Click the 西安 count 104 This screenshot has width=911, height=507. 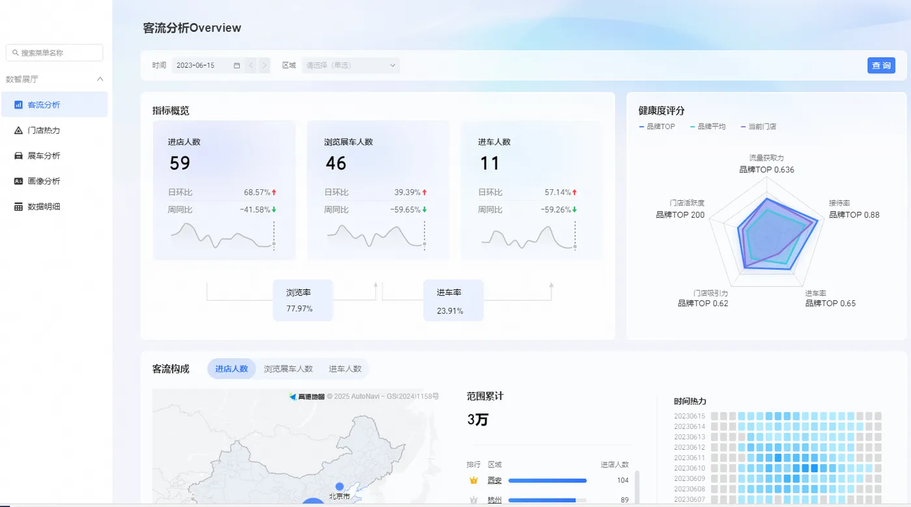pyautogui.click(x=623, y=480)
